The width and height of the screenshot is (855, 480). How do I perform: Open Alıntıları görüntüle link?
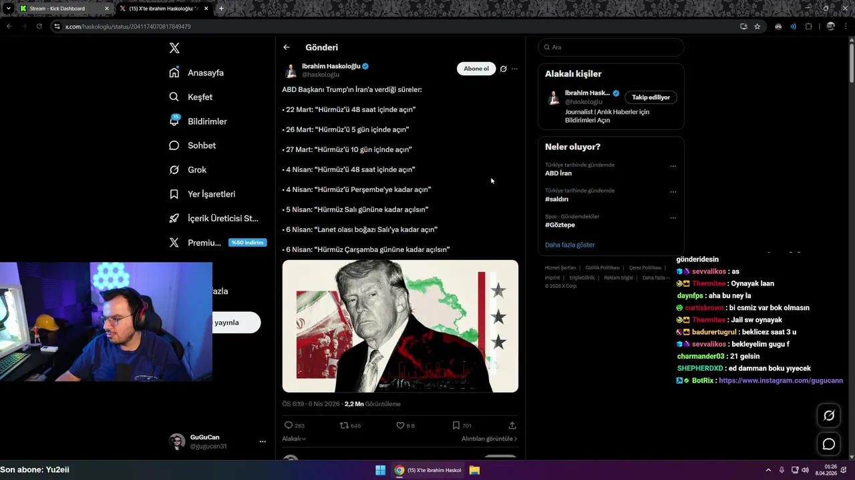pos(489,439)
